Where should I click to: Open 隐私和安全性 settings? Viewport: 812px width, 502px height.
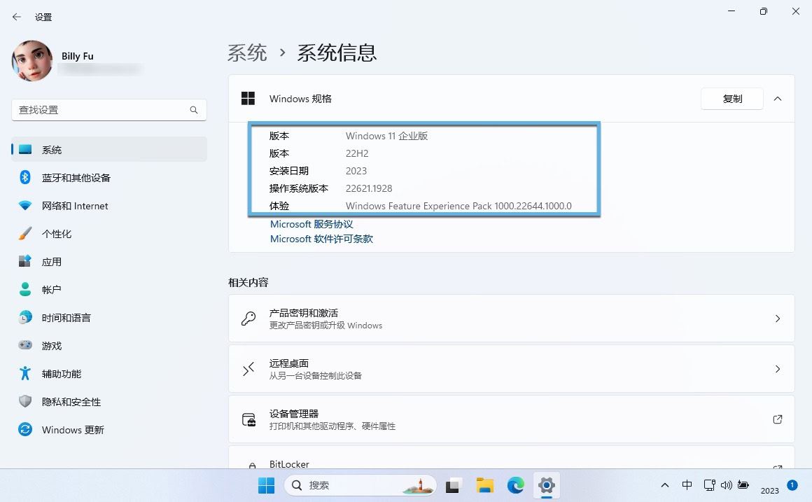pyautogui.click(x=71, y=402)
